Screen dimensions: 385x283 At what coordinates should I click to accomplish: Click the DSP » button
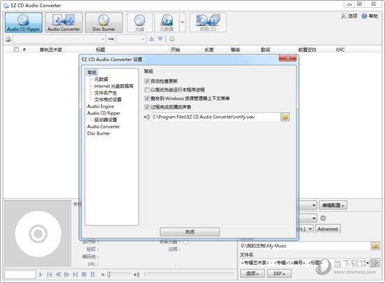coord(279,273)
